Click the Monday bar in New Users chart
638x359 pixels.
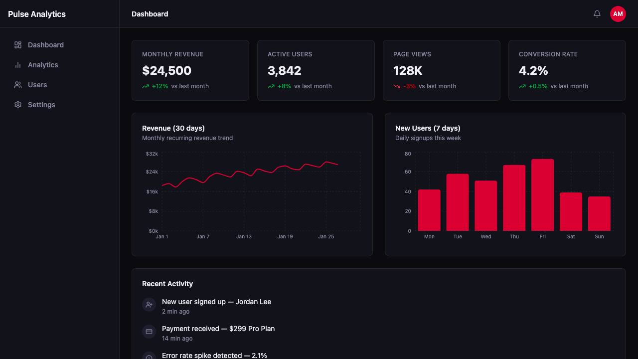click(429, 210)
